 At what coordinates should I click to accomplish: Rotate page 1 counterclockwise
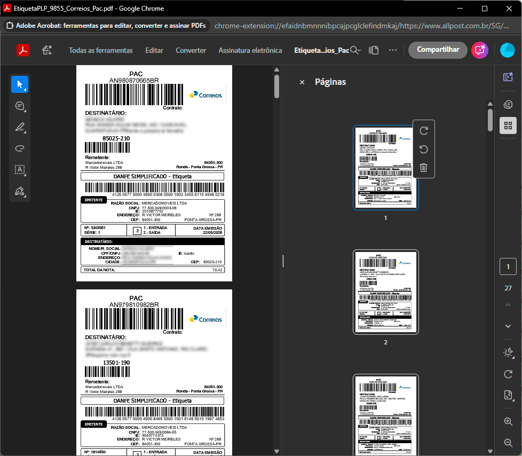[x=423, y=149]
